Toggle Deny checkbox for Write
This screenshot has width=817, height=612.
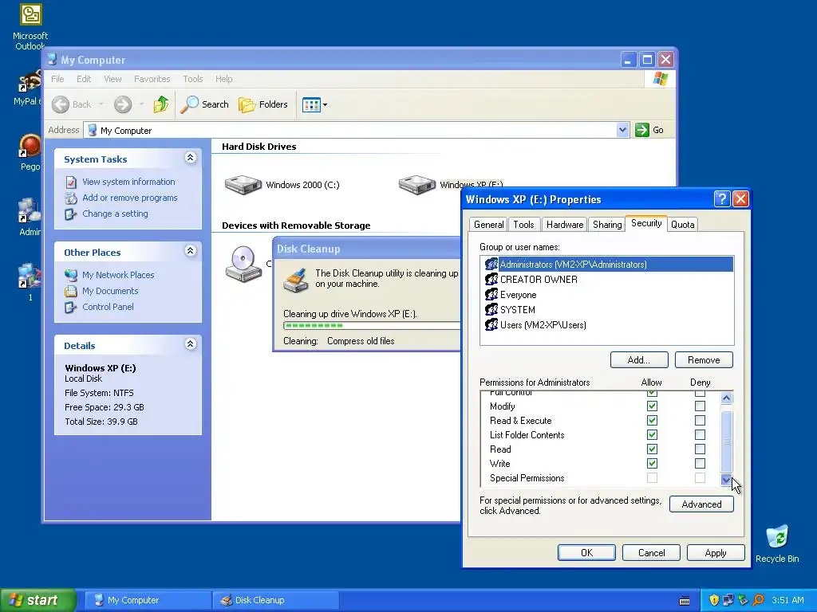tap(700, 463)
